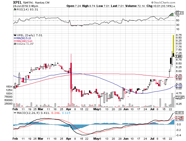Click the blue 5.13 MA(50) price tag

click(179, 86)
